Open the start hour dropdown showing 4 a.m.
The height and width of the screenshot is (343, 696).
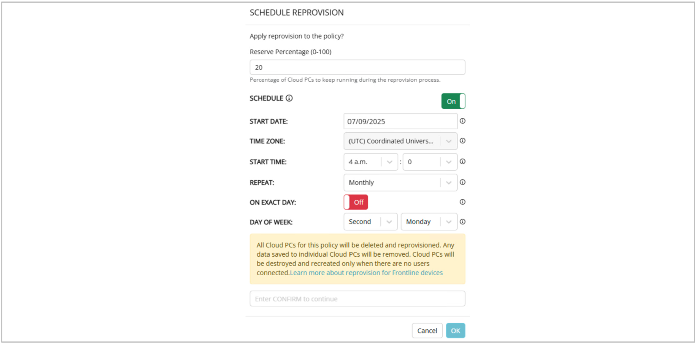[x=370, y=162]
